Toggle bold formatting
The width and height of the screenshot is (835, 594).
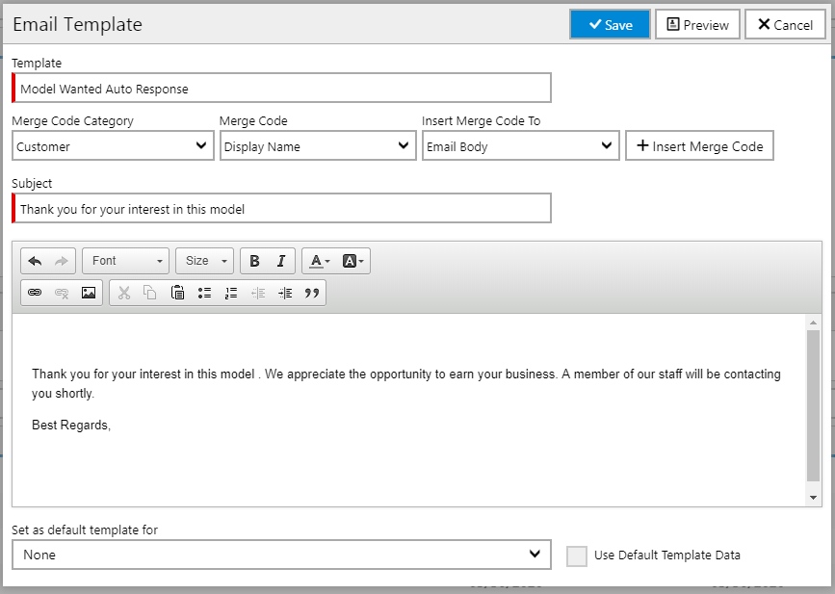coord(254,261)
